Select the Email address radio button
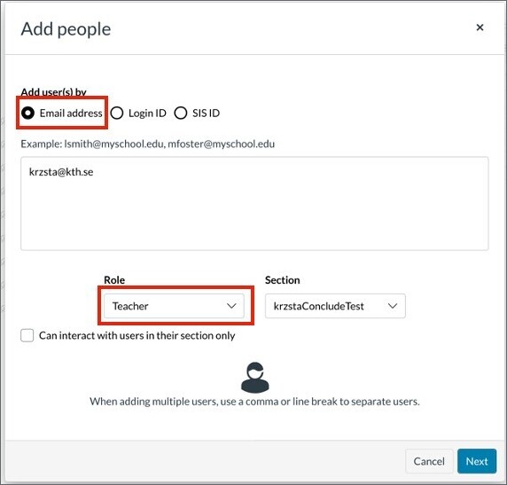Screen dimensions: 507x485 (27, 113)
